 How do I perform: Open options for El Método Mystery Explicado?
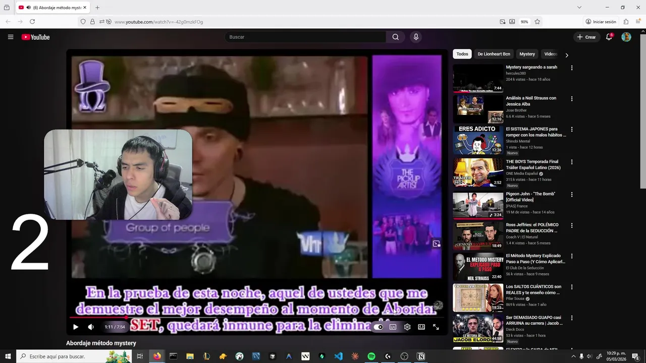tap(572, 256)
